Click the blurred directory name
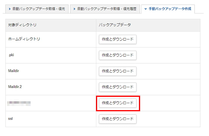Screen dimensions: 209x136 pos(19,103)
